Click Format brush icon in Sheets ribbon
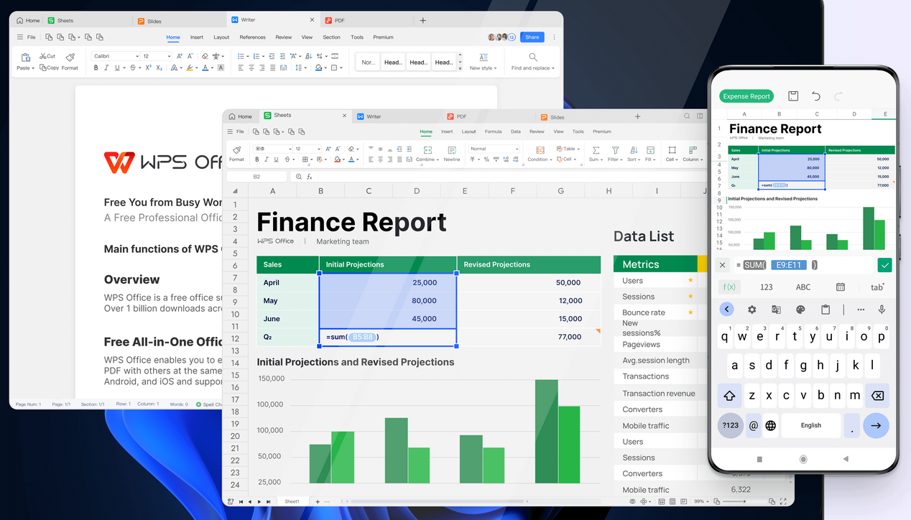Screen dimensions: 911x520 coord(237,150)
